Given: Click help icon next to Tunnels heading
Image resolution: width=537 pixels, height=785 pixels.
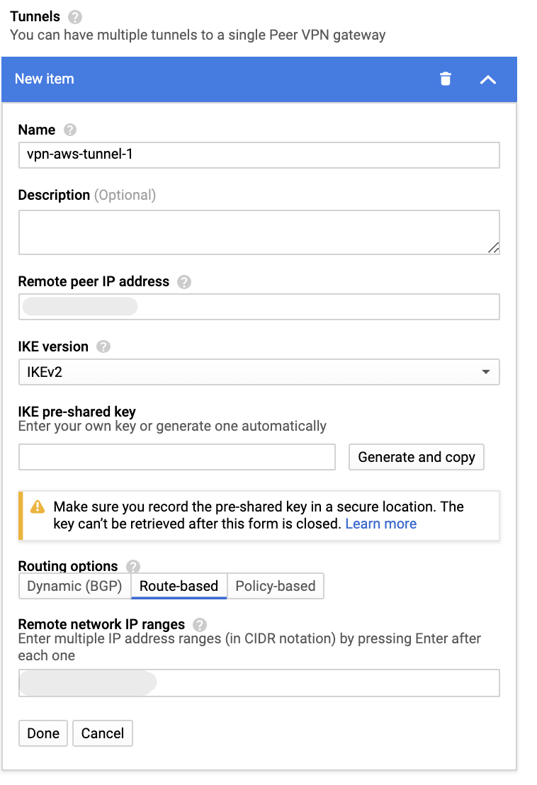Looking at the screenshot, I should [76, 16].
